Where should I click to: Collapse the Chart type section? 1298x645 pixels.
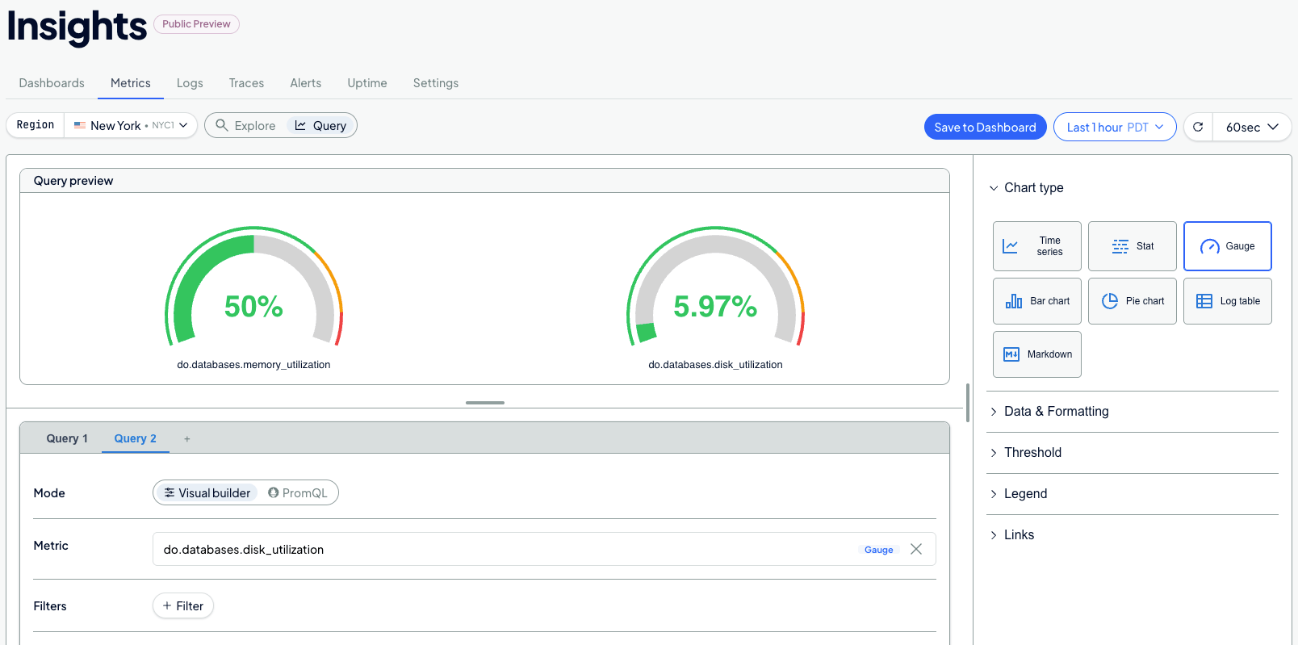[1026, 188]
